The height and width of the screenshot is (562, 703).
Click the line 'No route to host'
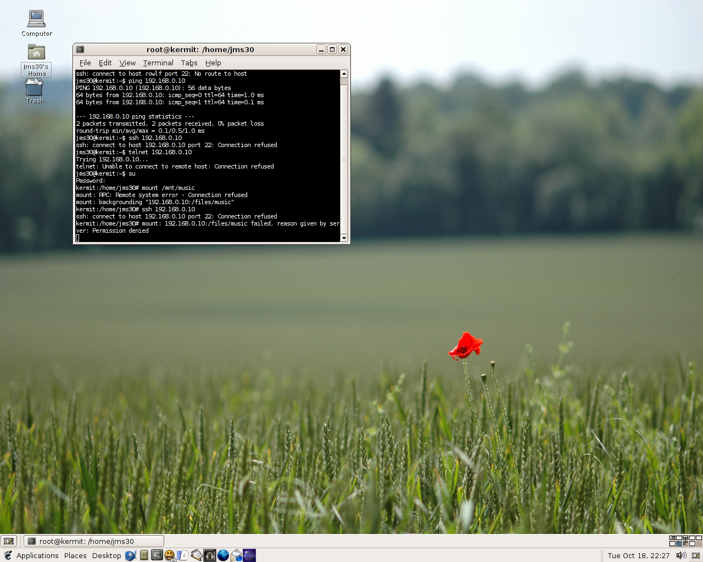pos(161,74)
